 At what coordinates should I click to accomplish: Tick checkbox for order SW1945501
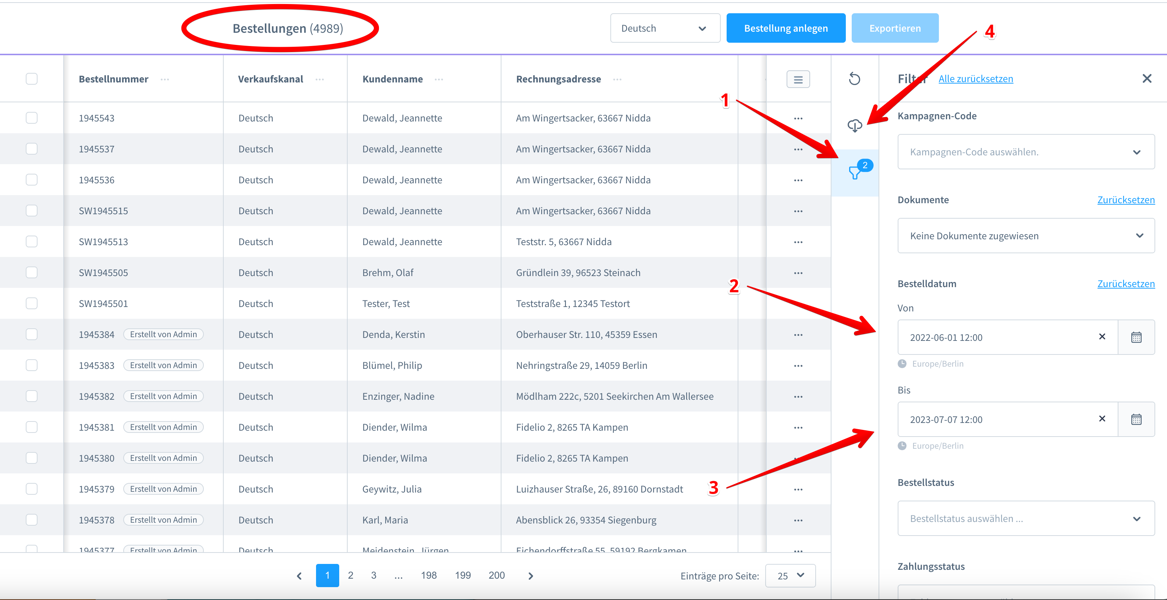(32, 304)
